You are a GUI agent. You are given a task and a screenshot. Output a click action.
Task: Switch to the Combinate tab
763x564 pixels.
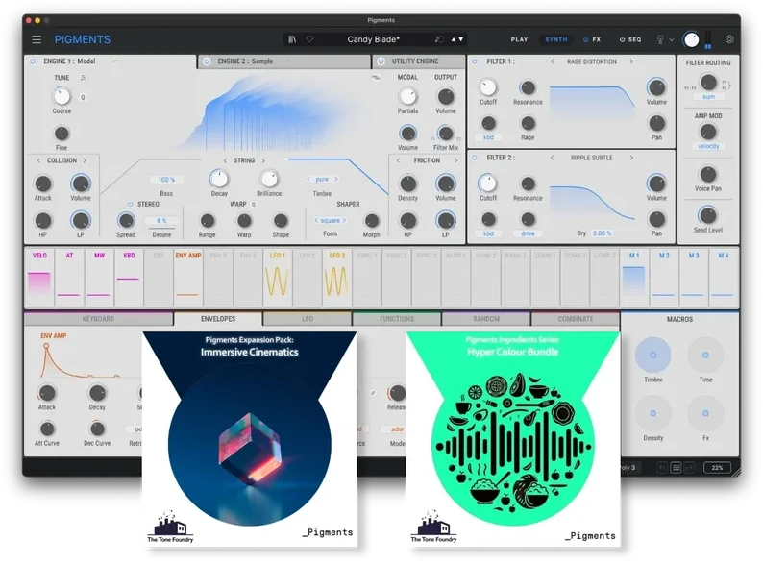(576, 319)
